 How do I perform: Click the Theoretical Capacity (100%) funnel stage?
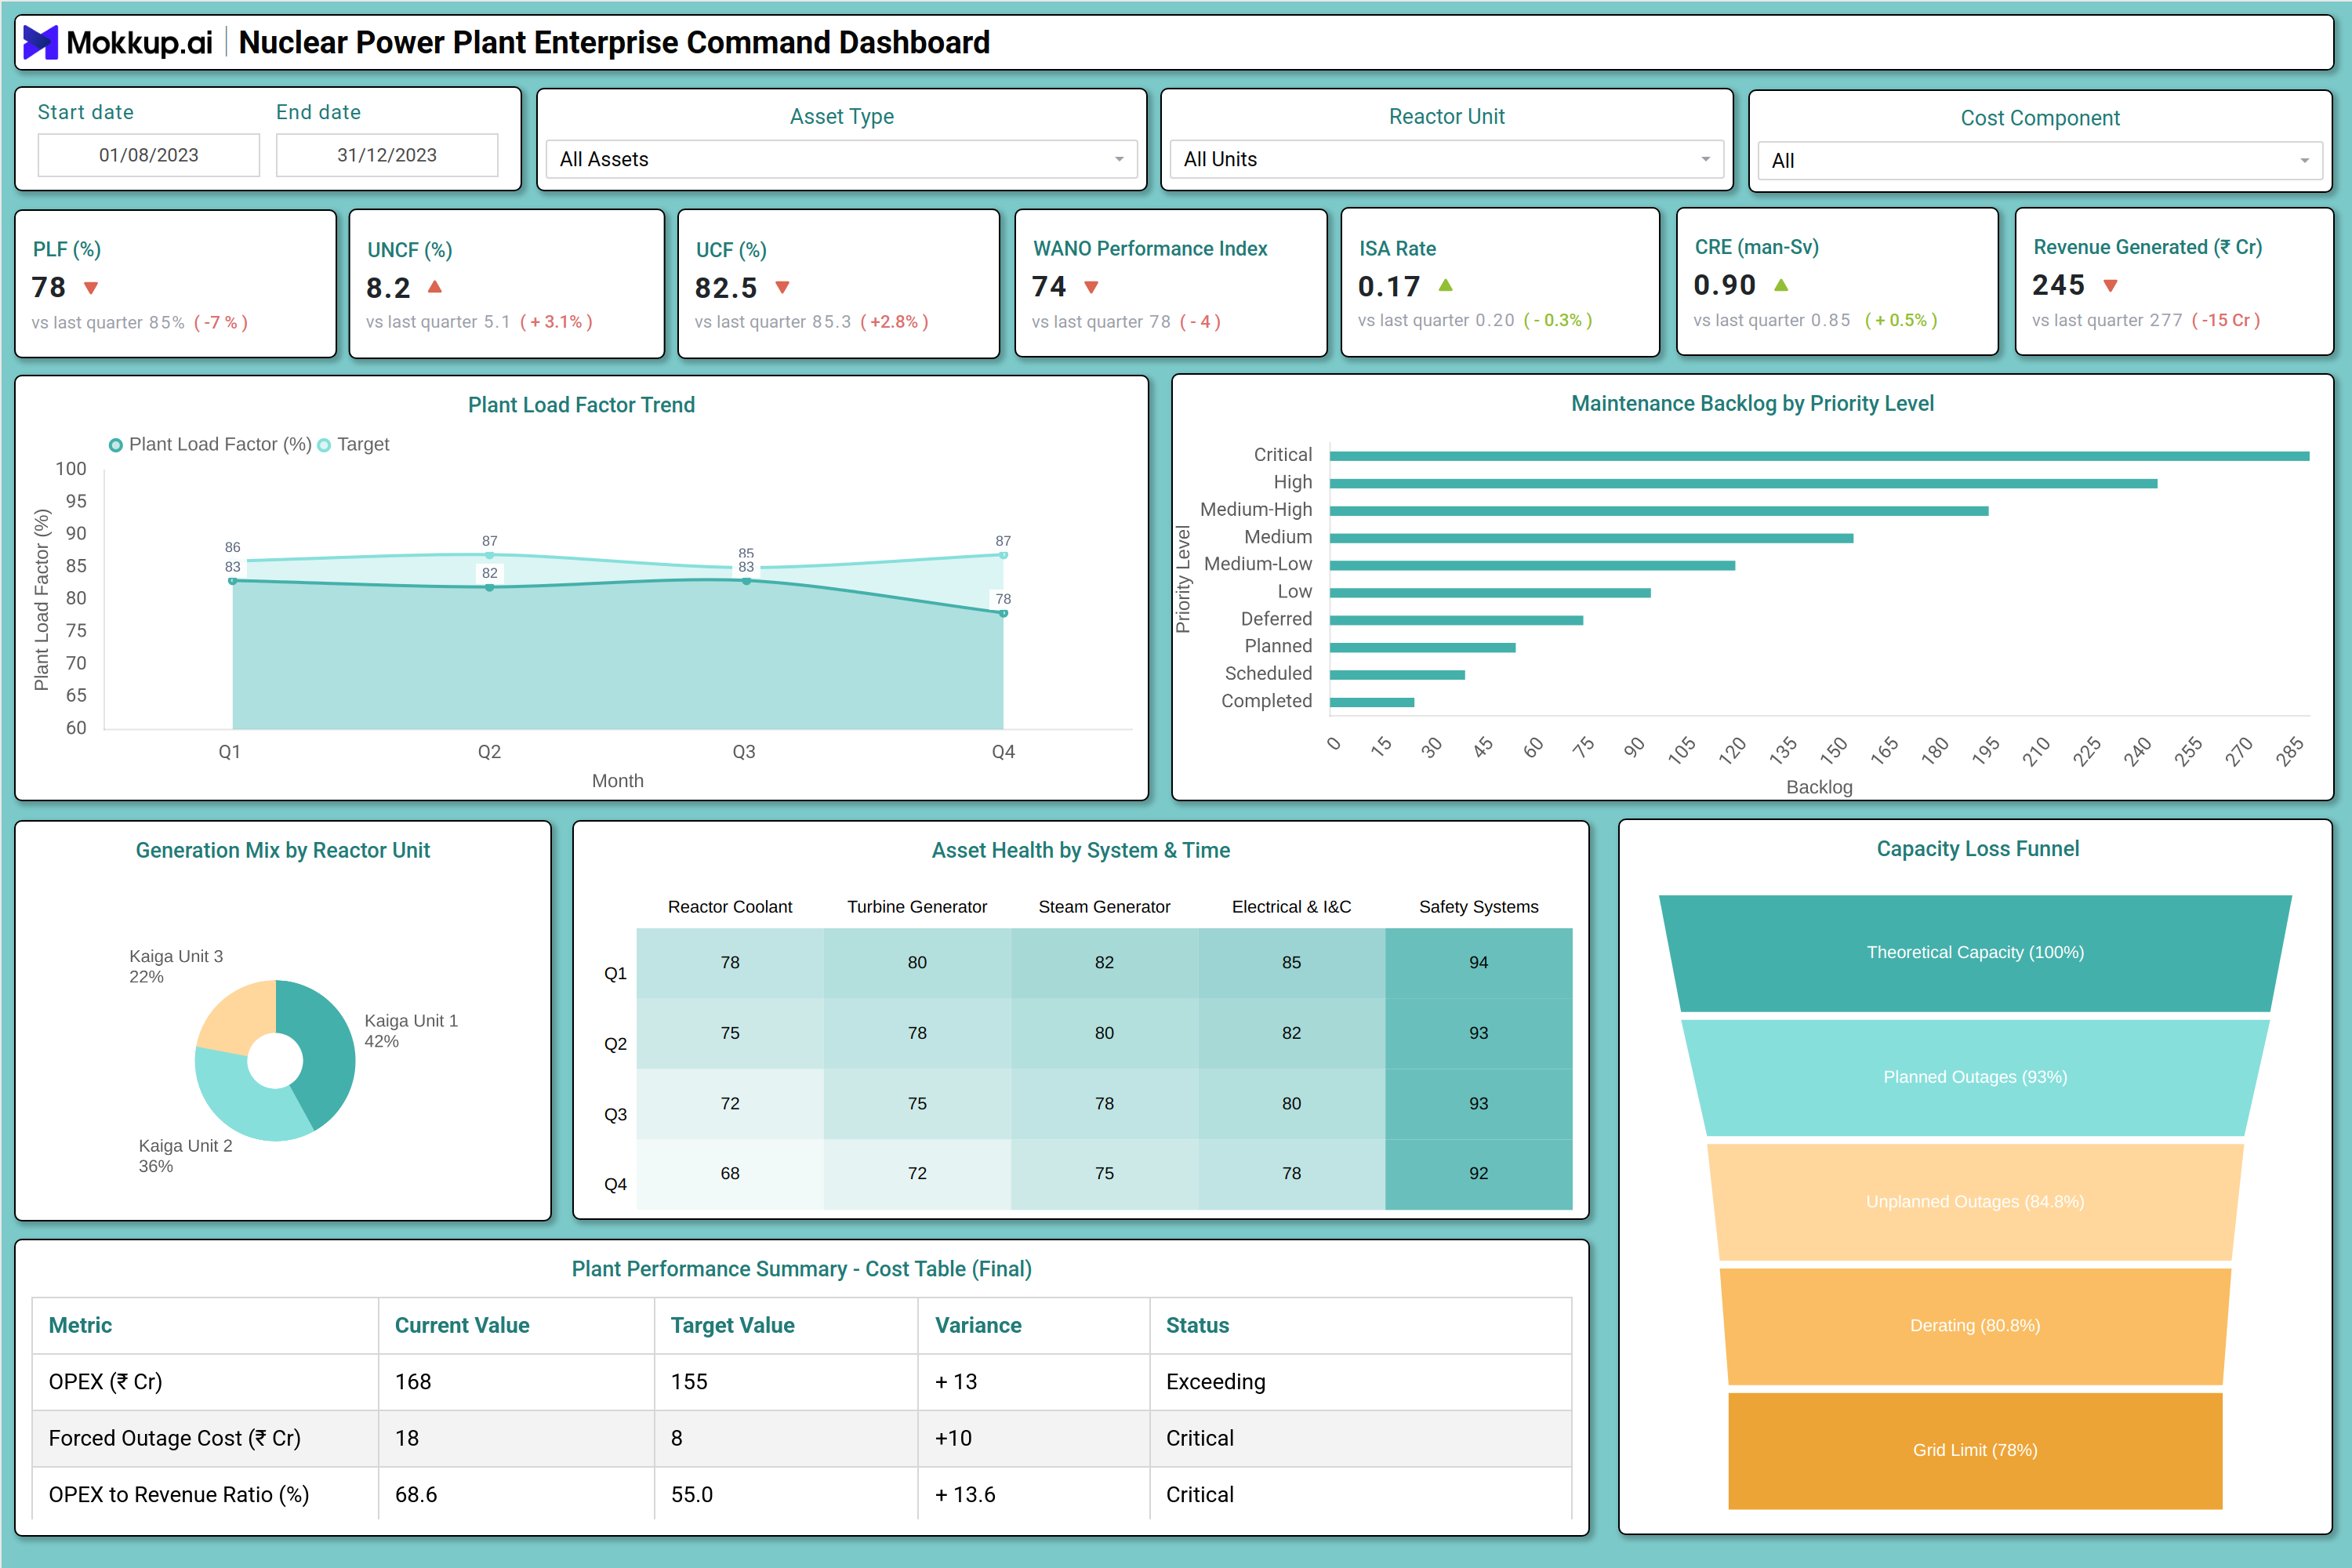[x=1975, y=953]
